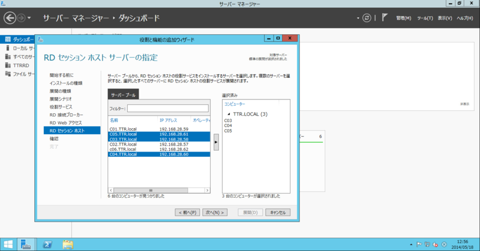
Task: Go to the 展開シナリオ wizard step
Action: click(61, 99)
